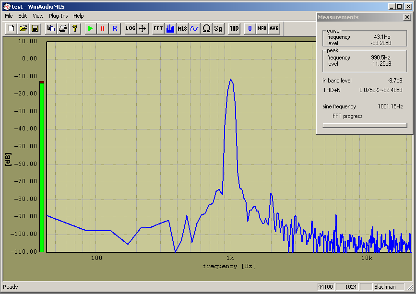Open the Sg signal generator
The image size is (416, 294).
tap(218, 28)
